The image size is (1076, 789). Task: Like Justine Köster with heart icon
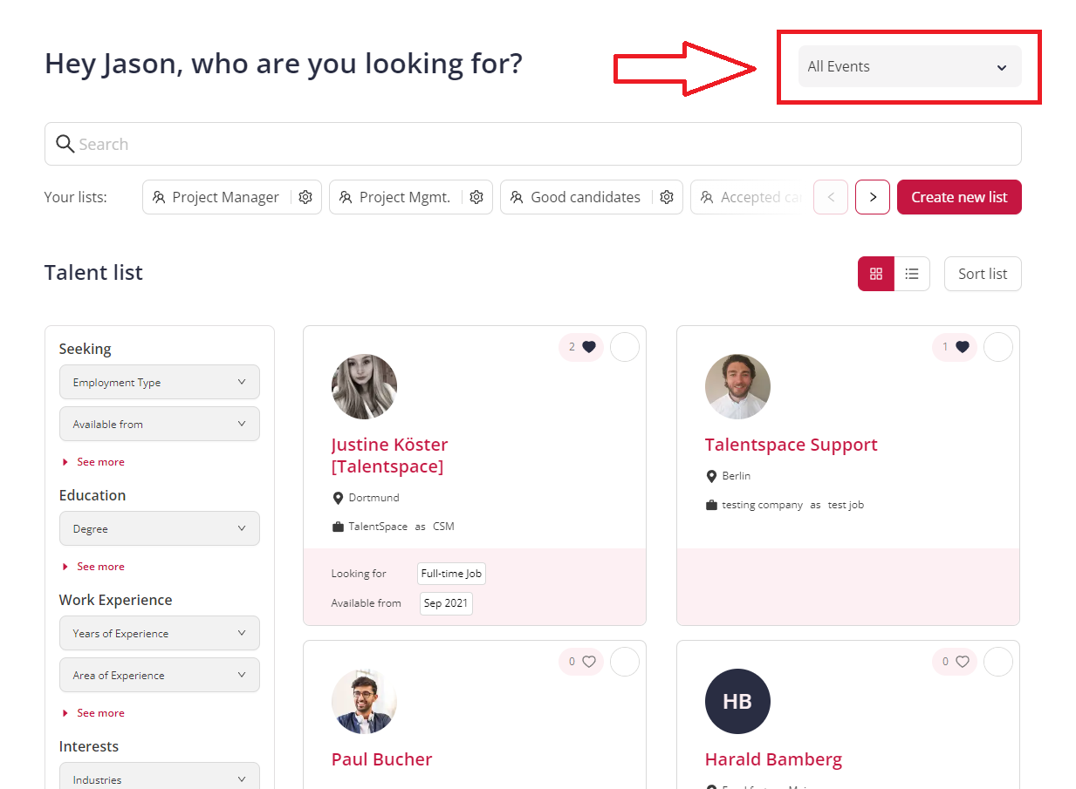589,347
